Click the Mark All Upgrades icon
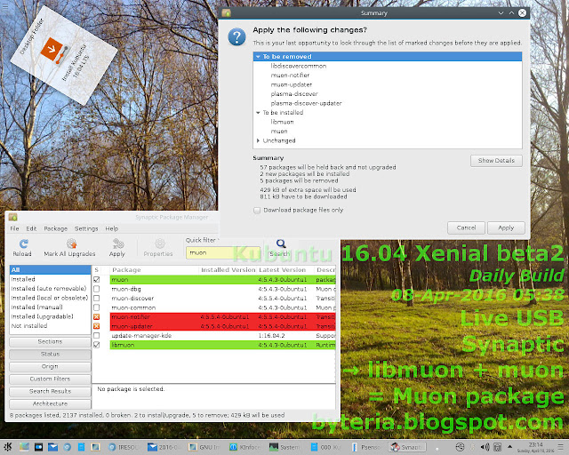The width and height of the screenshot is (569, 455). 71,243
